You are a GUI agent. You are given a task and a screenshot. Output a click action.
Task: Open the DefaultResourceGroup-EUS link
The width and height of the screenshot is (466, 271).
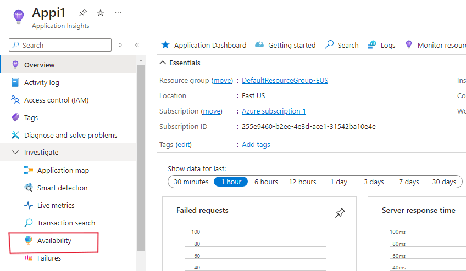tap(285, 80)
